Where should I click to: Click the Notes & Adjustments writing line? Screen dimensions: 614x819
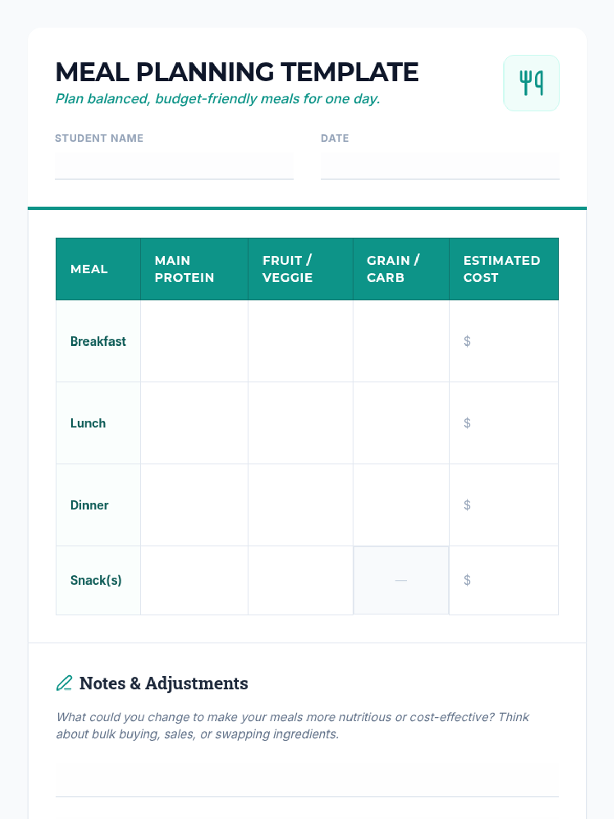tap(307, 780)
